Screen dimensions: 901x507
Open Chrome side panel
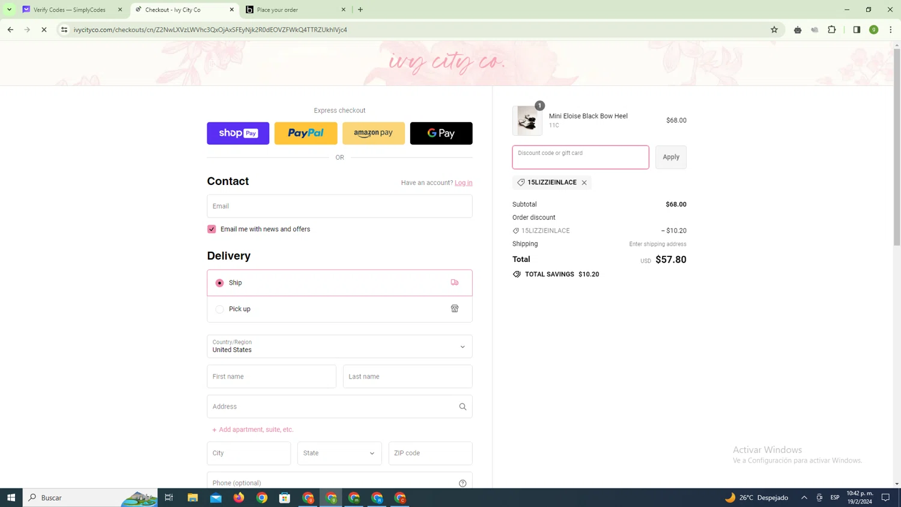click(857, 29)
